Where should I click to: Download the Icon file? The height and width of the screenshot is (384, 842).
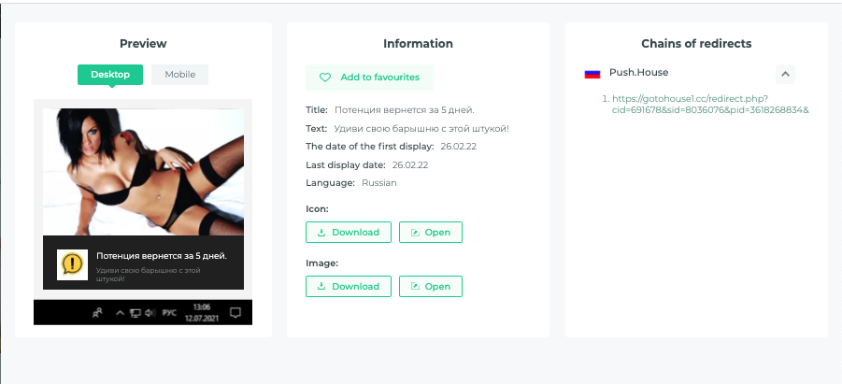(349, 232)
